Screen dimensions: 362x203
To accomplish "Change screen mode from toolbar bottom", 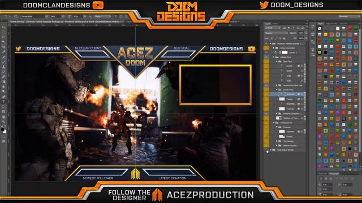I will 3,141.
